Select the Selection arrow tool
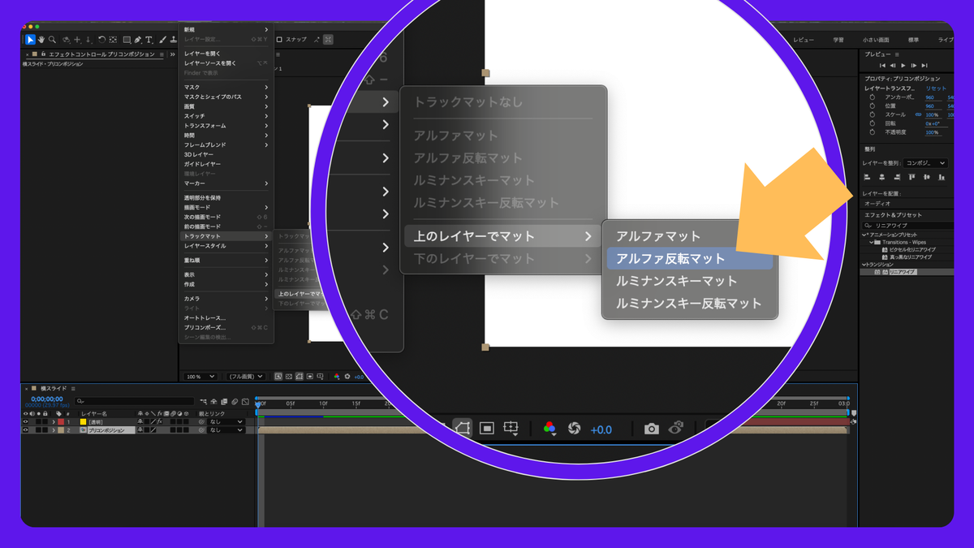The height and width of the screenshot is (548, 974). 31,40
